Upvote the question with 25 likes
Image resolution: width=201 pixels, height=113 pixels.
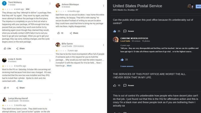(x=115, y=31)
